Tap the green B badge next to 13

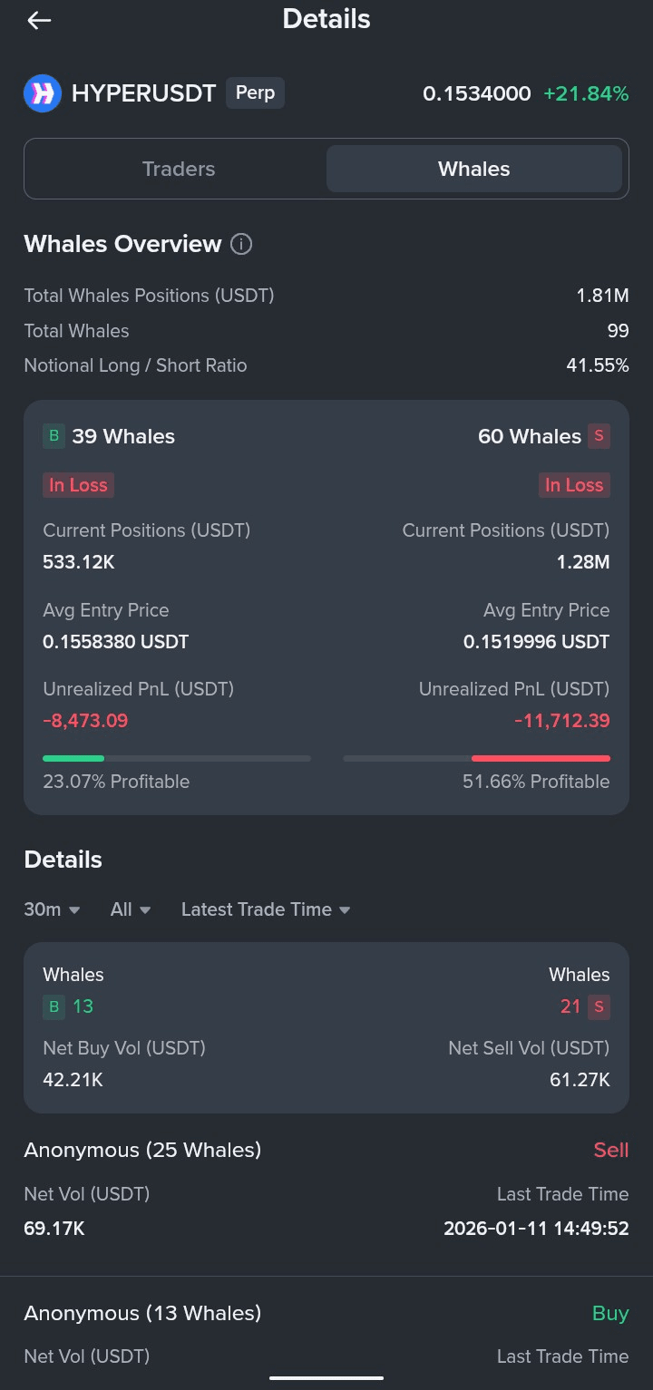[x=54, y=1006]
